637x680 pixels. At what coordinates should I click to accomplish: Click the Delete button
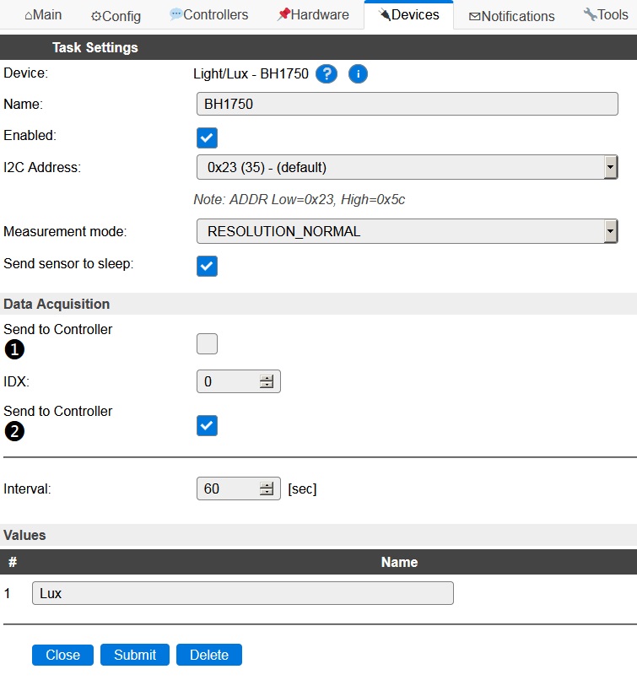tap(209, 655)
